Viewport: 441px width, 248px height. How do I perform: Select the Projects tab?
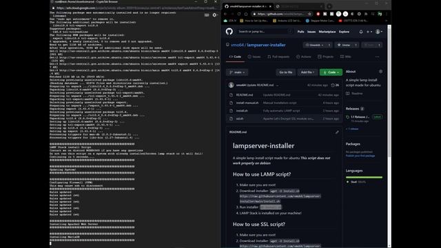(x=325, y=56)
